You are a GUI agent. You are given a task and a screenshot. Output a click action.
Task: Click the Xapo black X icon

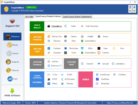coord(99,48)
